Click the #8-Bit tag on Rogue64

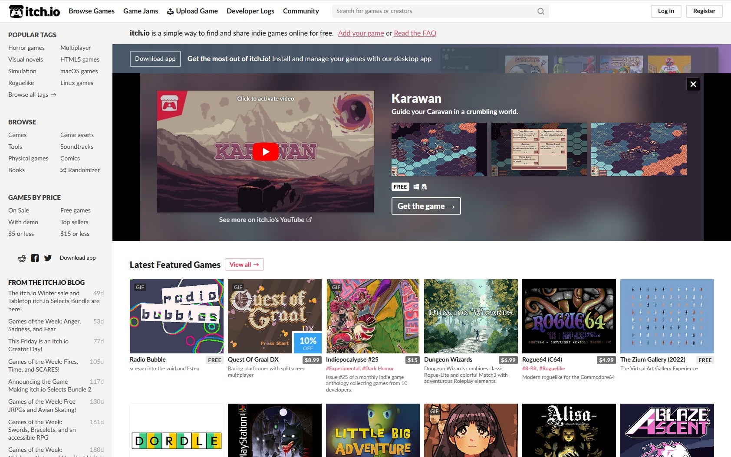coord(529,369)
